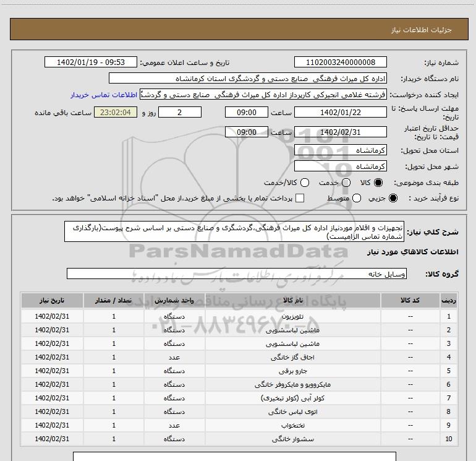Image resolution: width=476 pixels, height=461 pixels.
Task: Open the buyer contact information link
Action: [x=104, y=95]
